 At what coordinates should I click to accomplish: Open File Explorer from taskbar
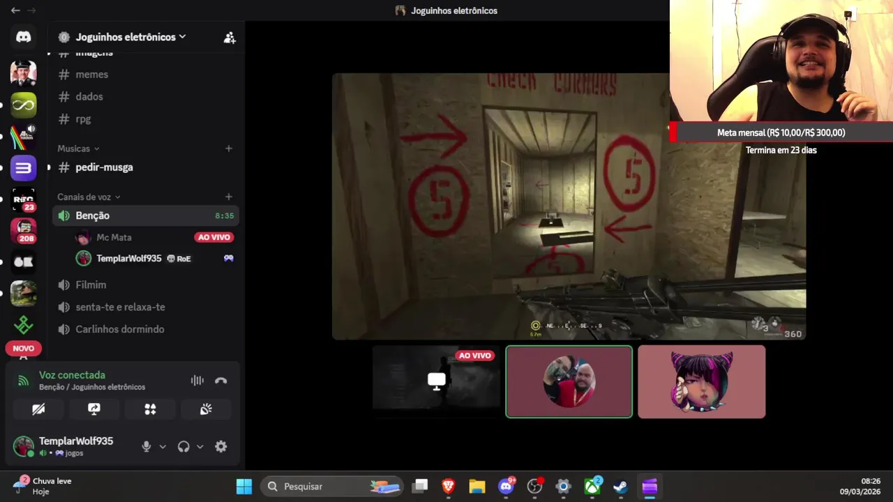[477, 487]
